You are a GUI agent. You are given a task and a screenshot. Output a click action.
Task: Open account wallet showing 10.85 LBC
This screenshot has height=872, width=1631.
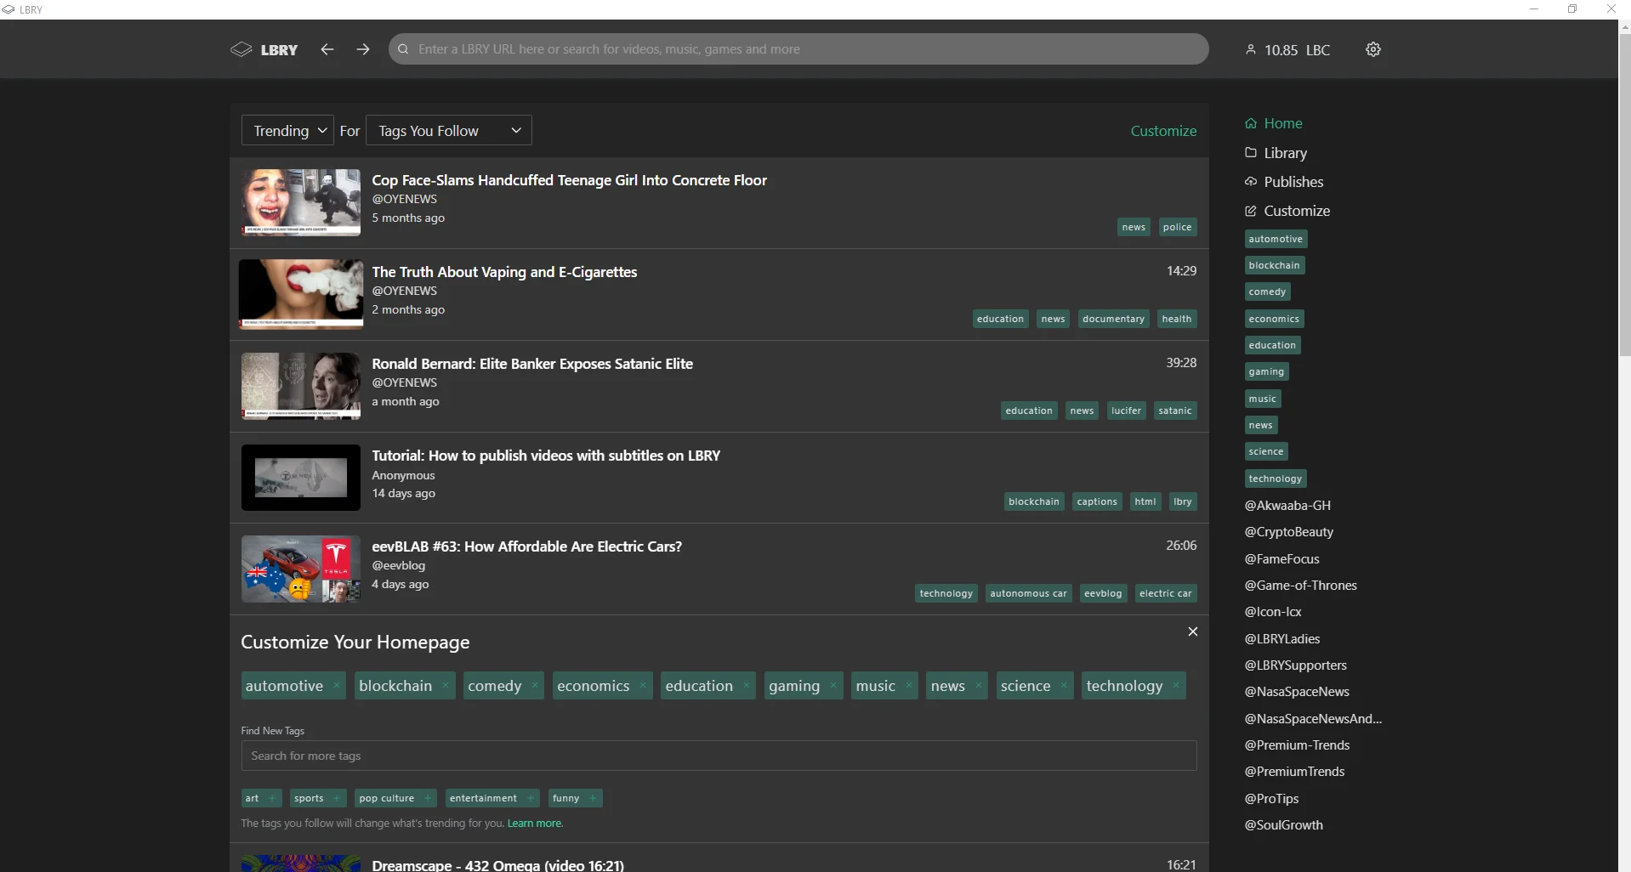(1288, 49)
